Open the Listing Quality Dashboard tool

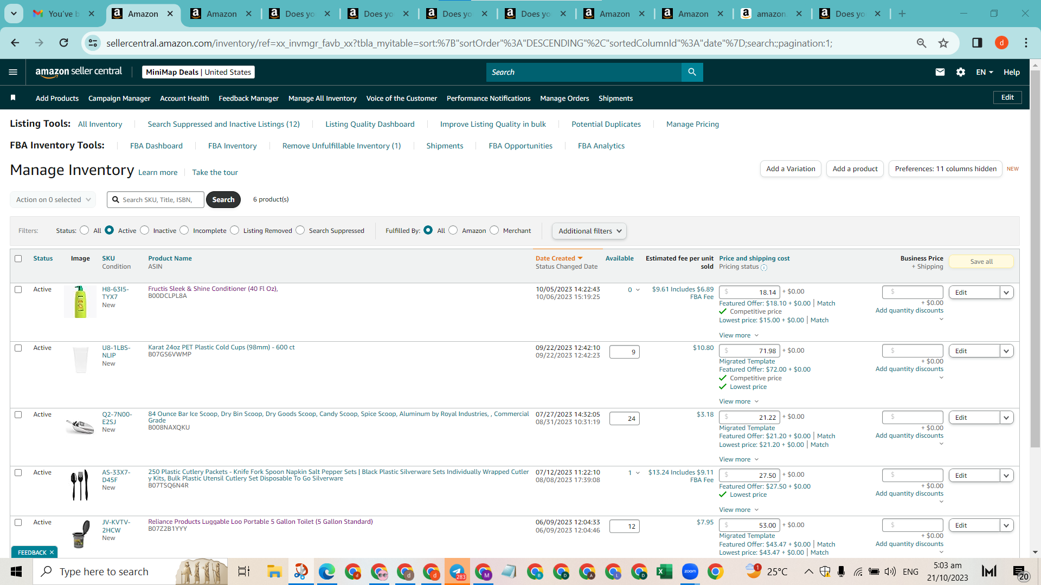[x=370, y=124]
